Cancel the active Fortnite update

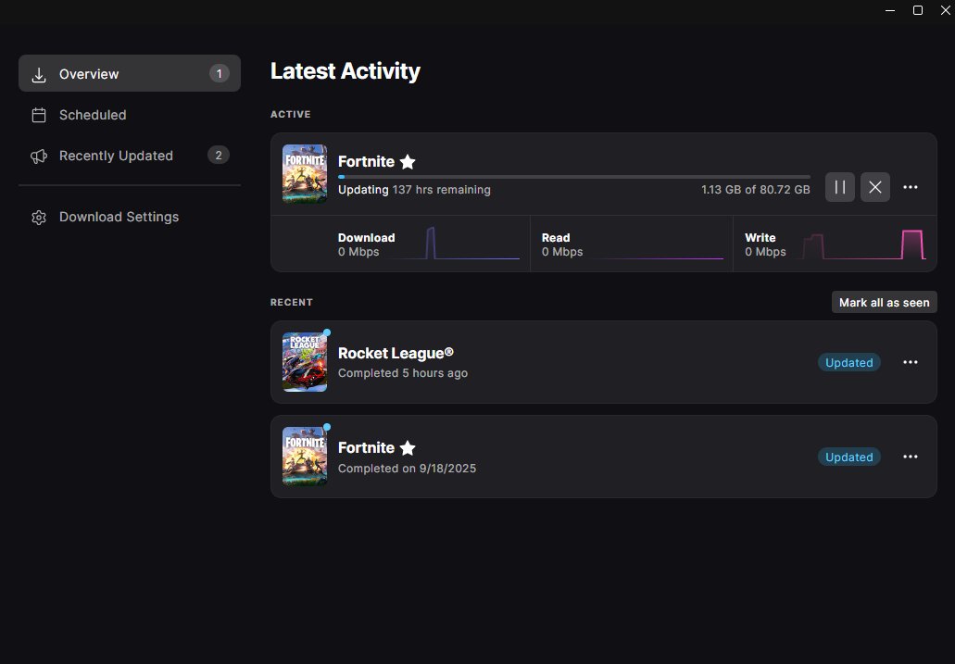(x=875, y=187)
